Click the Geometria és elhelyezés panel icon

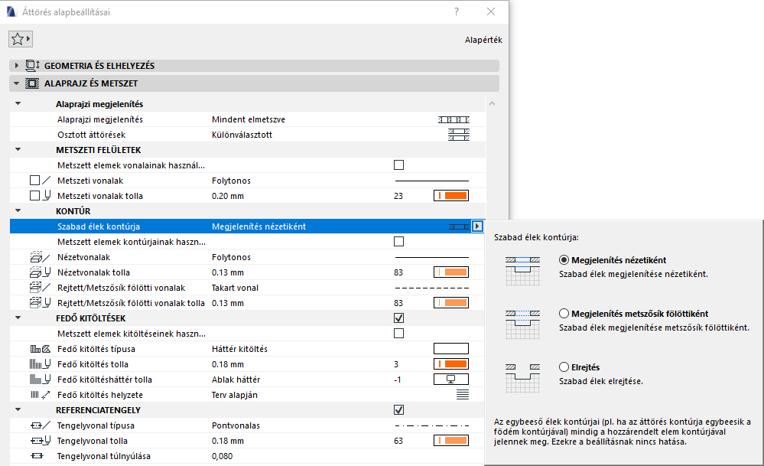click(x=32, y=65)
